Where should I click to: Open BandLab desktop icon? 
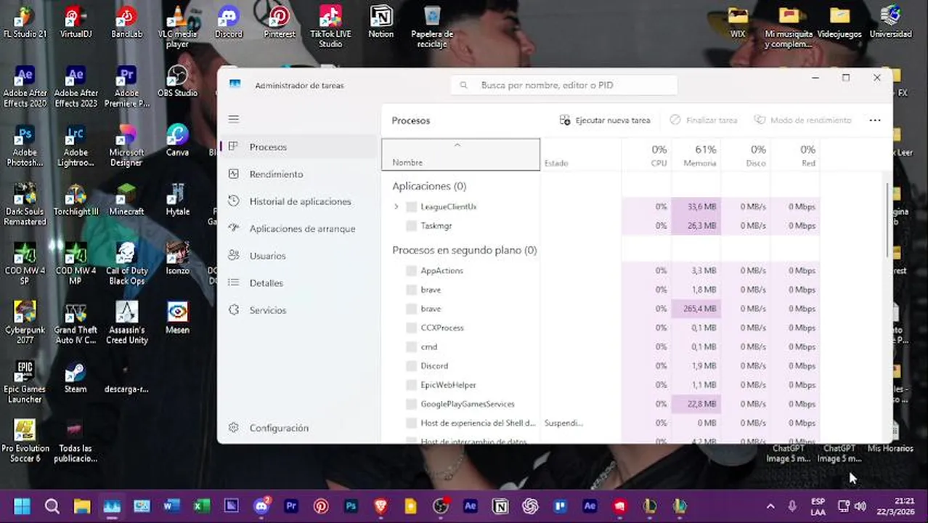126,23
